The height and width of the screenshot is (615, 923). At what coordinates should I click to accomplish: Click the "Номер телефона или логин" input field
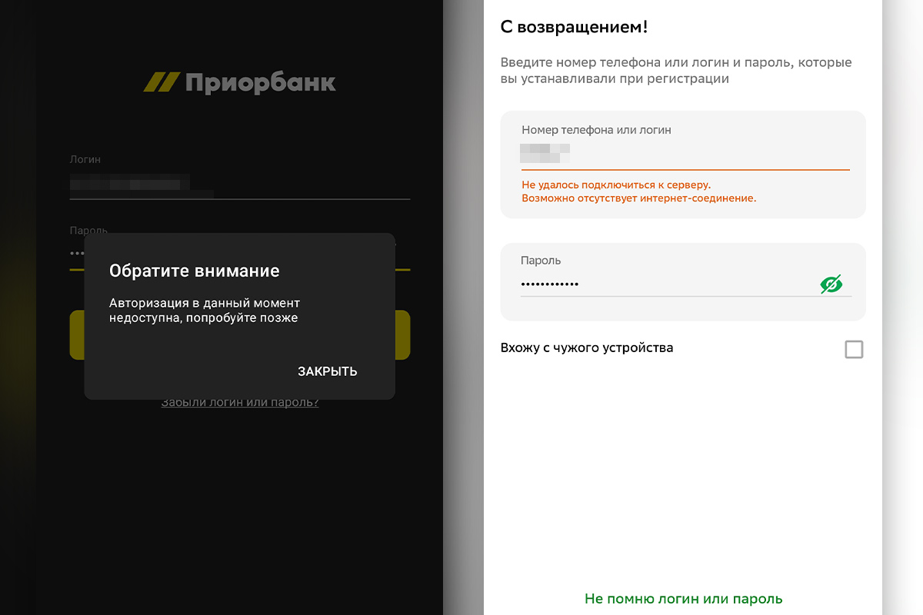684,151
